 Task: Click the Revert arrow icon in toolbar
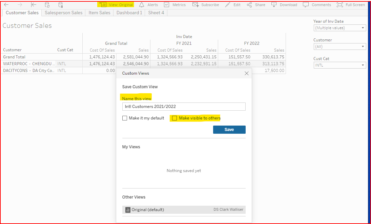[34, 5]
